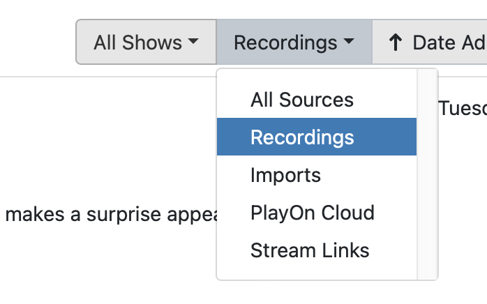Click the Recordings toolbar button text

pyautogui.click(x=286, y=43)
